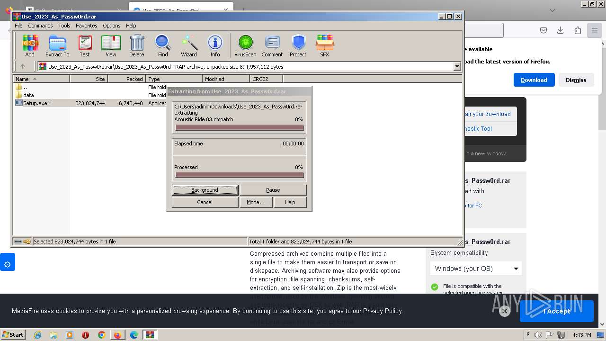Open Firefox list all tabs chevron
This screenshot has width=606, height=341.
pyautogui.click(x=553, y=10)
